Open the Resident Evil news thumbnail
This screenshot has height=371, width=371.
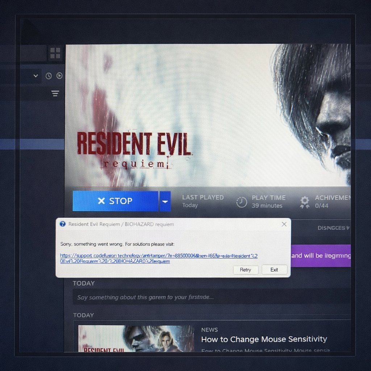click(x=136, y=338)
